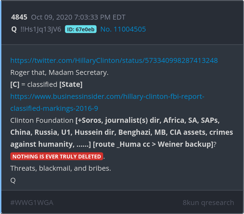Click the bold [State] text

[x=71, y=84]
